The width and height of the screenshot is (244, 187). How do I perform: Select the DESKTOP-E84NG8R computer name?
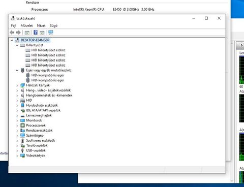pos(35,40)
